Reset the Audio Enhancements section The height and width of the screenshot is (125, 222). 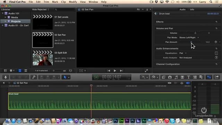[x=216, y=49]
